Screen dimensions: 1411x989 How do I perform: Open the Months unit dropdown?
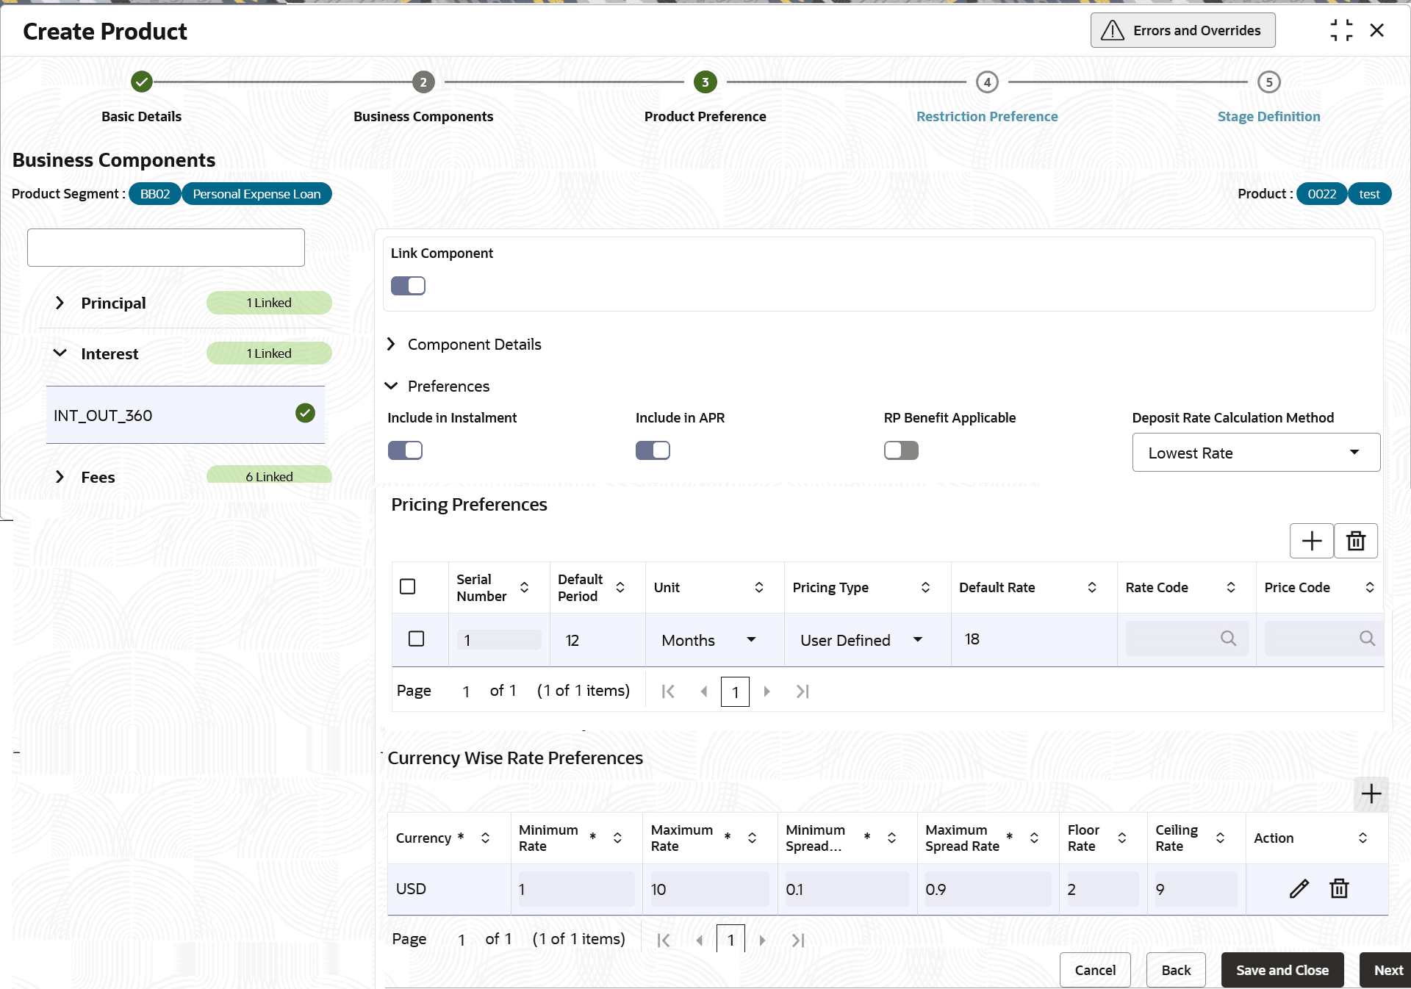pos(708,640)
